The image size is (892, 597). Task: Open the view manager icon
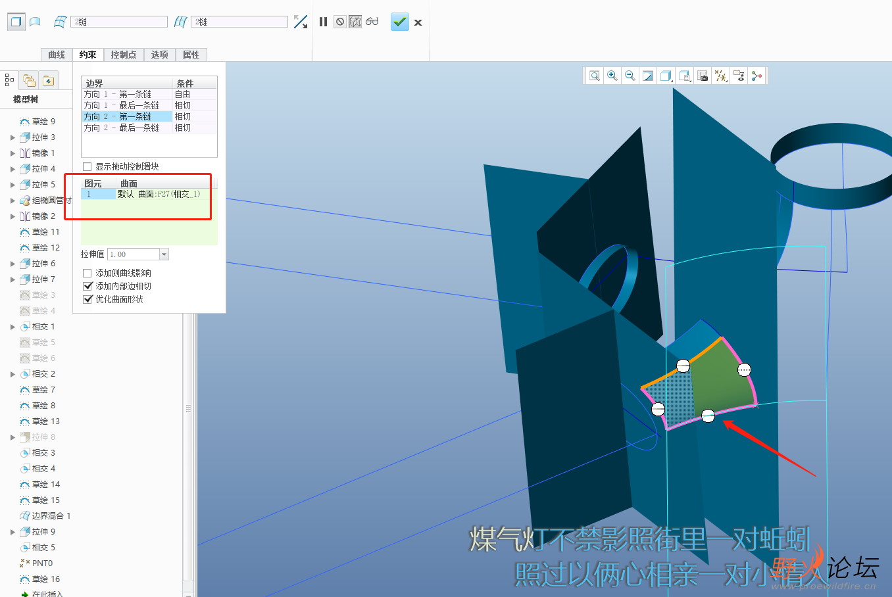tap(703, 76)
